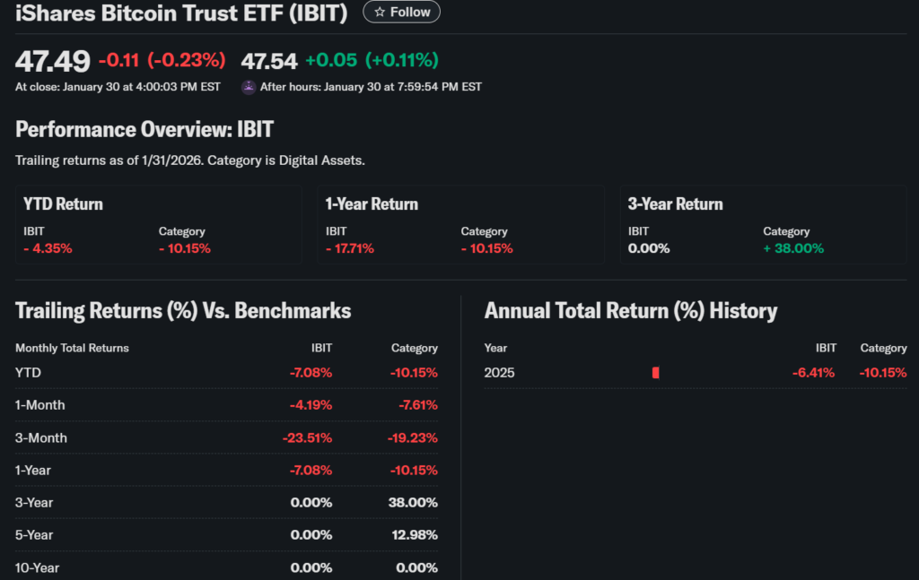Click the Performance Overview: IBIT heading
919x580 pixels.
(x=144, y=129)
